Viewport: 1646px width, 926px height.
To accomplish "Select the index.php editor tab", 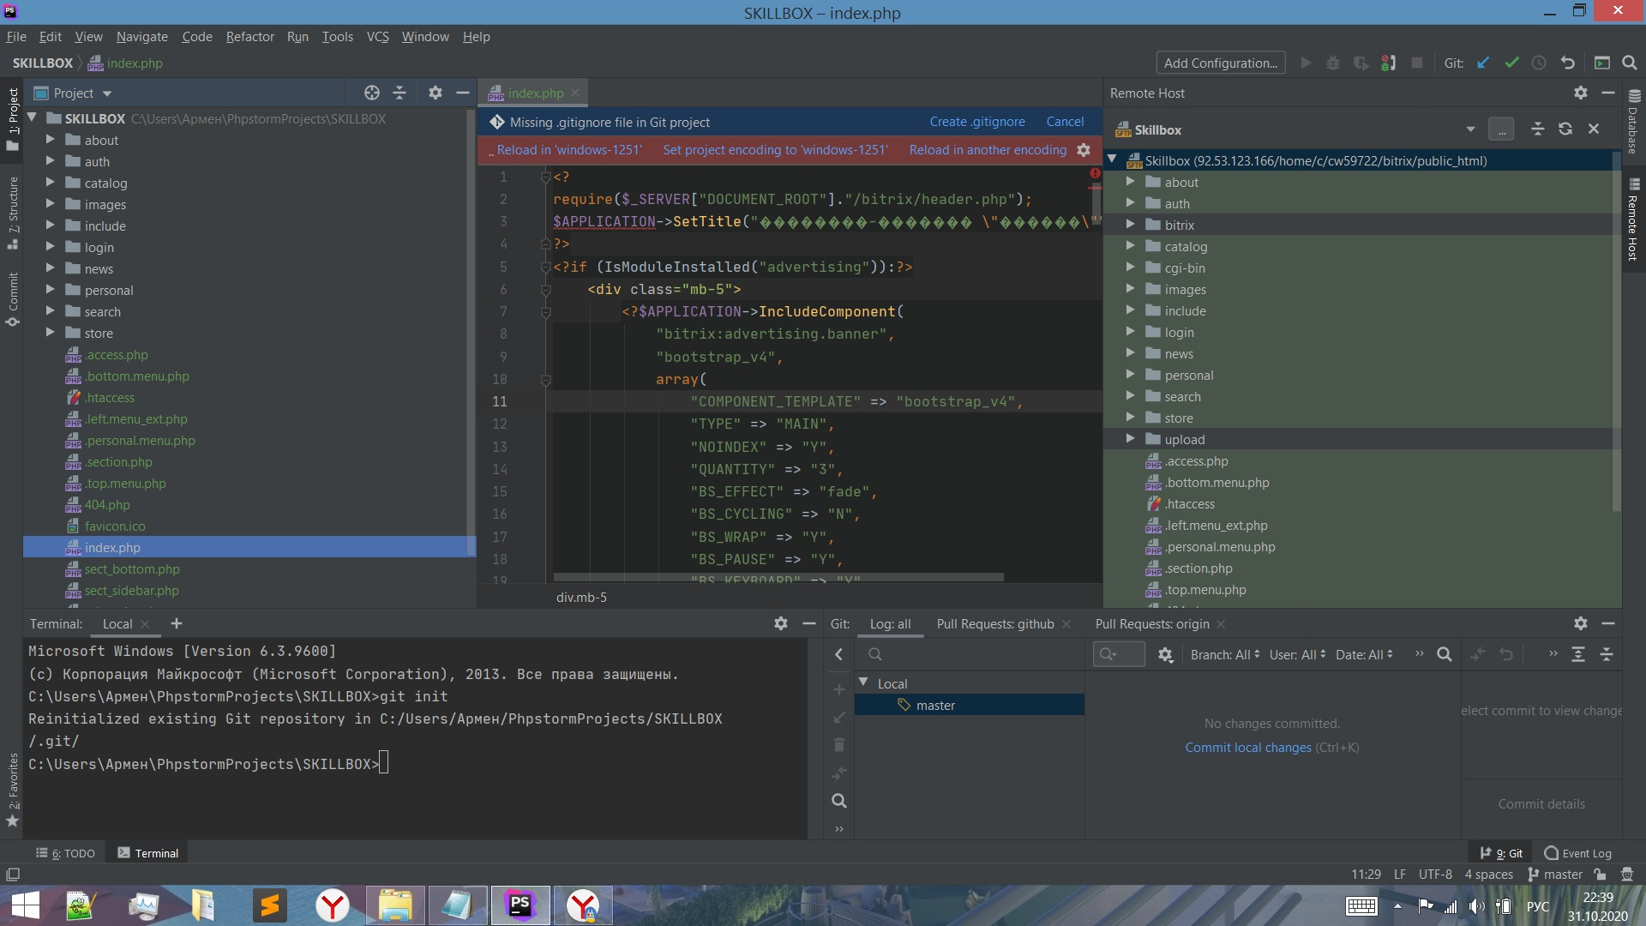I will (535, 93).
